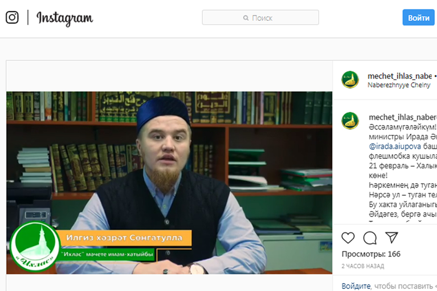Viewport: 437px width, 291px height.
Task: Click the blue Войти login button
Action: click(x=419, y=17)
